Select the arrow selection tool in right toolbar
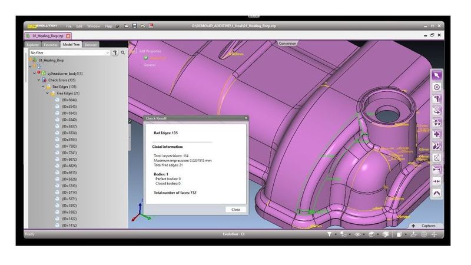Screen dimensions: 471x265 click(x=436, y=75)
